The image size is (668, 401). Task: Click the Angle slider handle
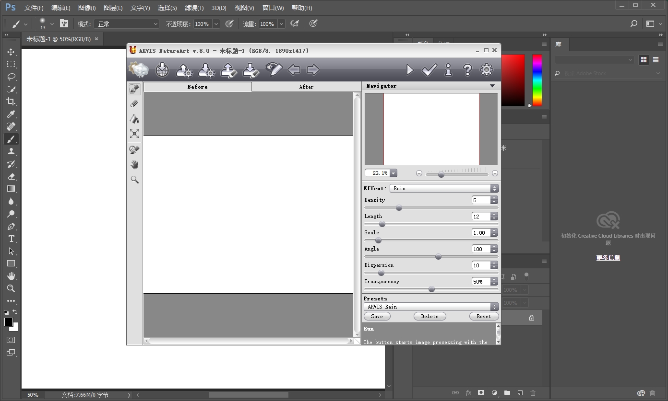point(438,257)
